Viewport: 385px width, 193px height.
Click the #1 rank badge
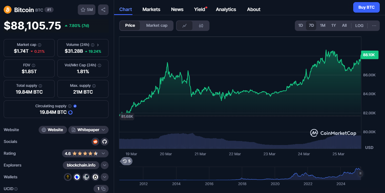click(49, 10)
